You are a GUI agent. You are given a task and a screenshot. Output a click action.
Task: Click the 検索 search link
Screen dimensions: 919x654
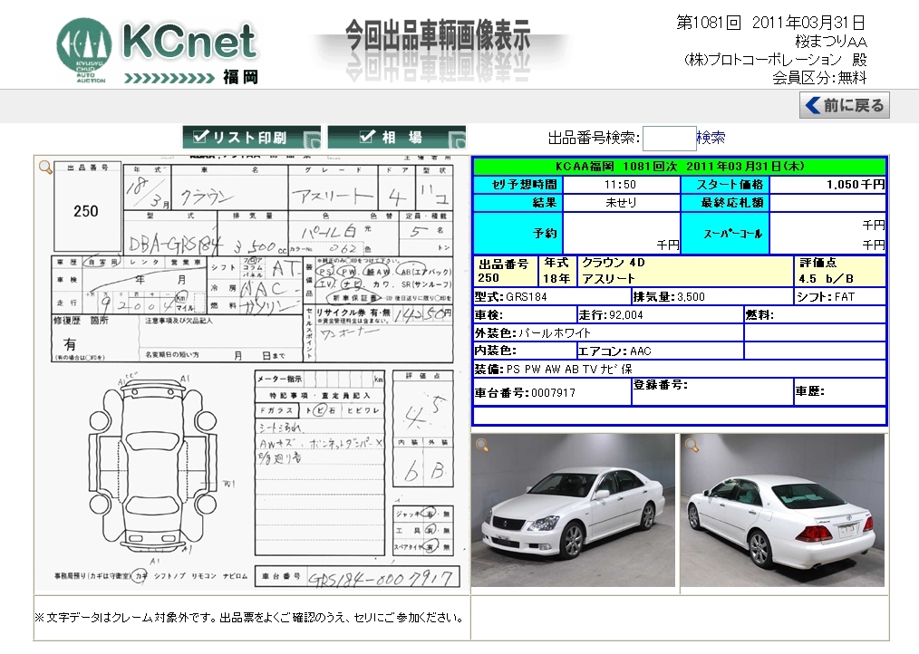click(711, 138)
